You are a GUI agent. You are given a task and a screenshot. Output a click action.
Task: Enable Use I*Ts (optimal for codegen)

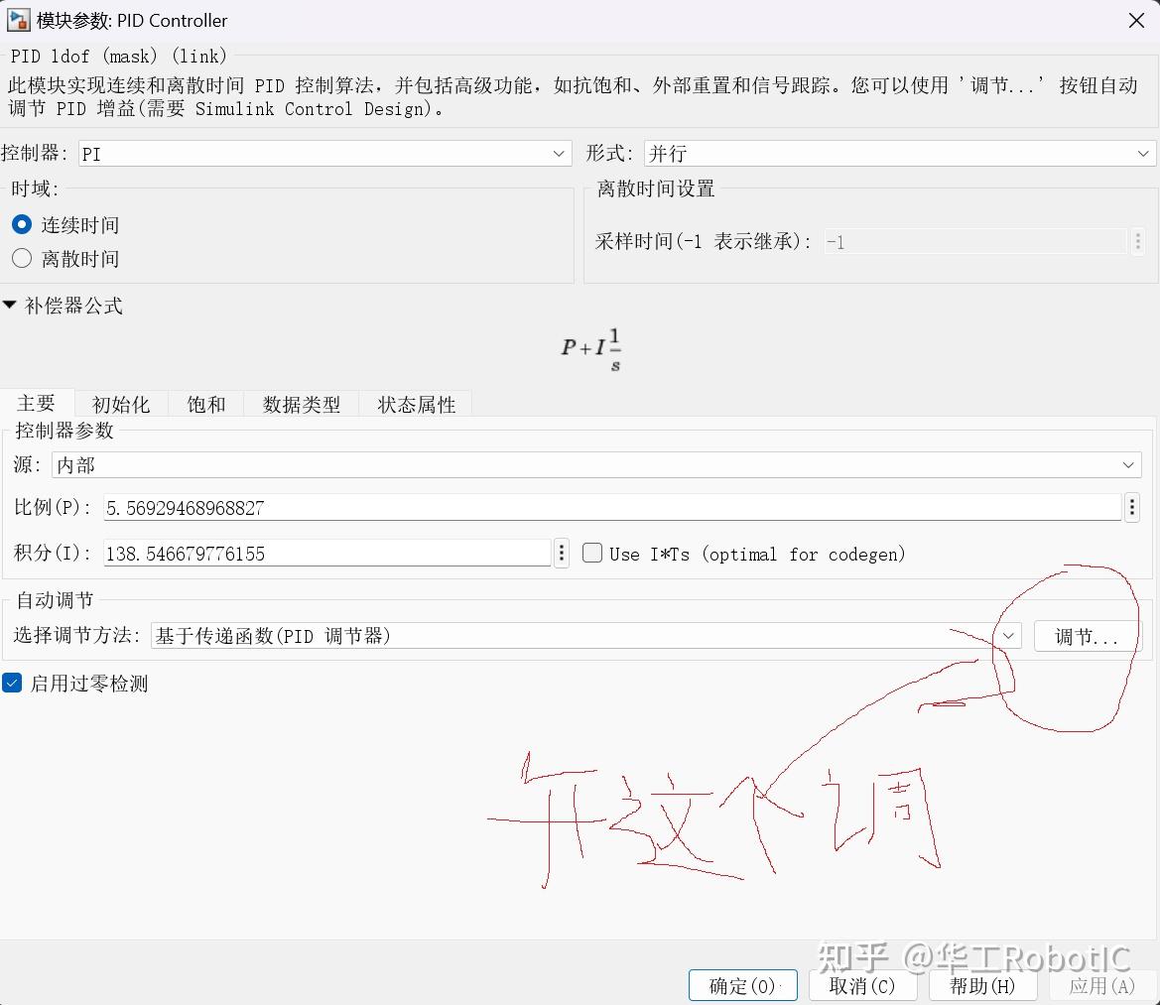pyautogui.click(x=592, y=554)
